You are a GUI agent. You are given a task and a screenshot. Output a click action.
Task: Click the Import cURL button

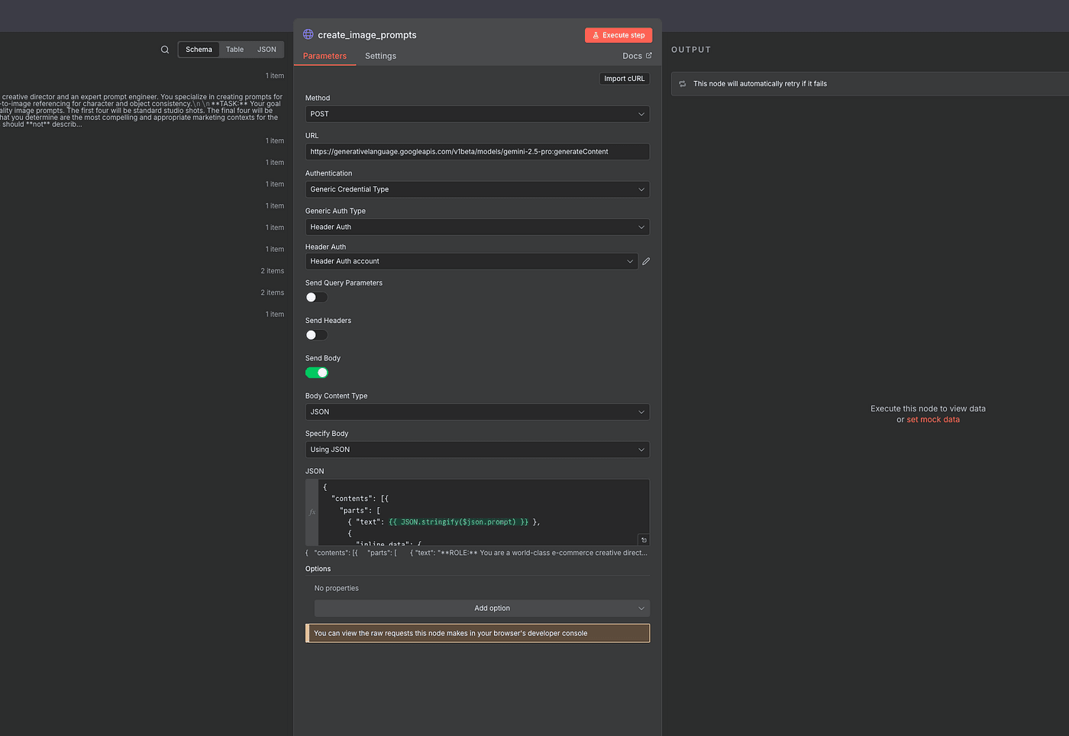tap(624, 79)
